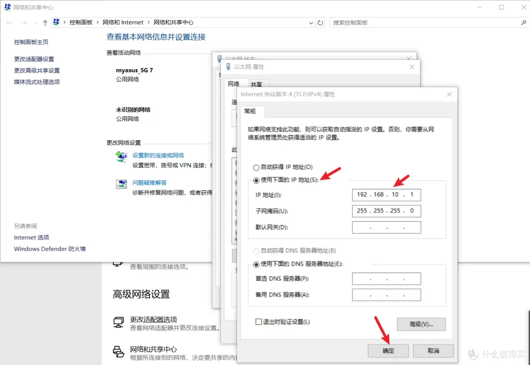The width and height of the screenshot is (530, 365).
Task: Click the 设置新的连接或网络 link
Action: coord(158,155)
